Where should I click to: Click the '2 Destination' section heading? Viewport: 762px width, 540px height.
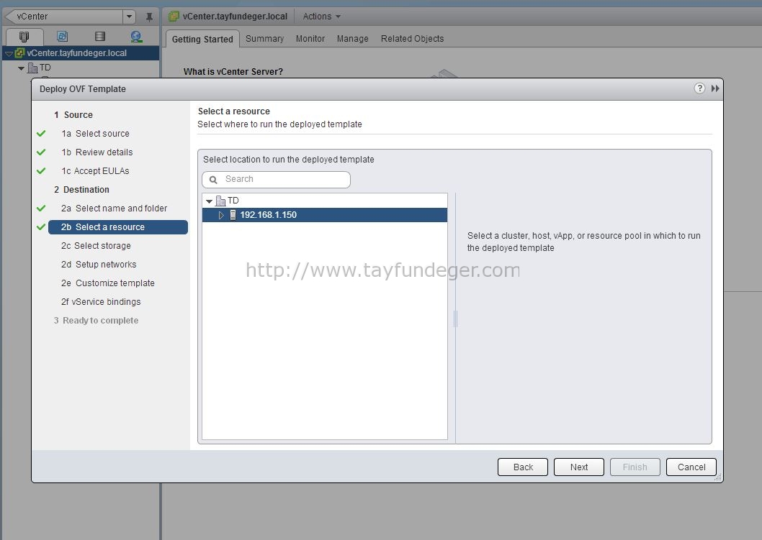(x=81, y=190)
